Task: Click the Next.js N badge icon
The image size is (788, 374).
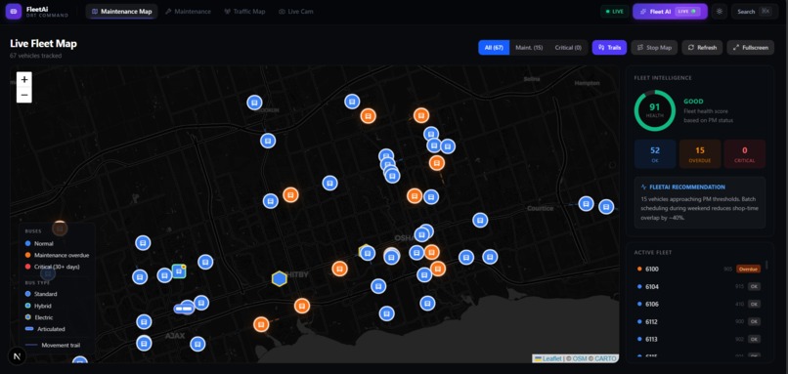Action: [17, 356]
